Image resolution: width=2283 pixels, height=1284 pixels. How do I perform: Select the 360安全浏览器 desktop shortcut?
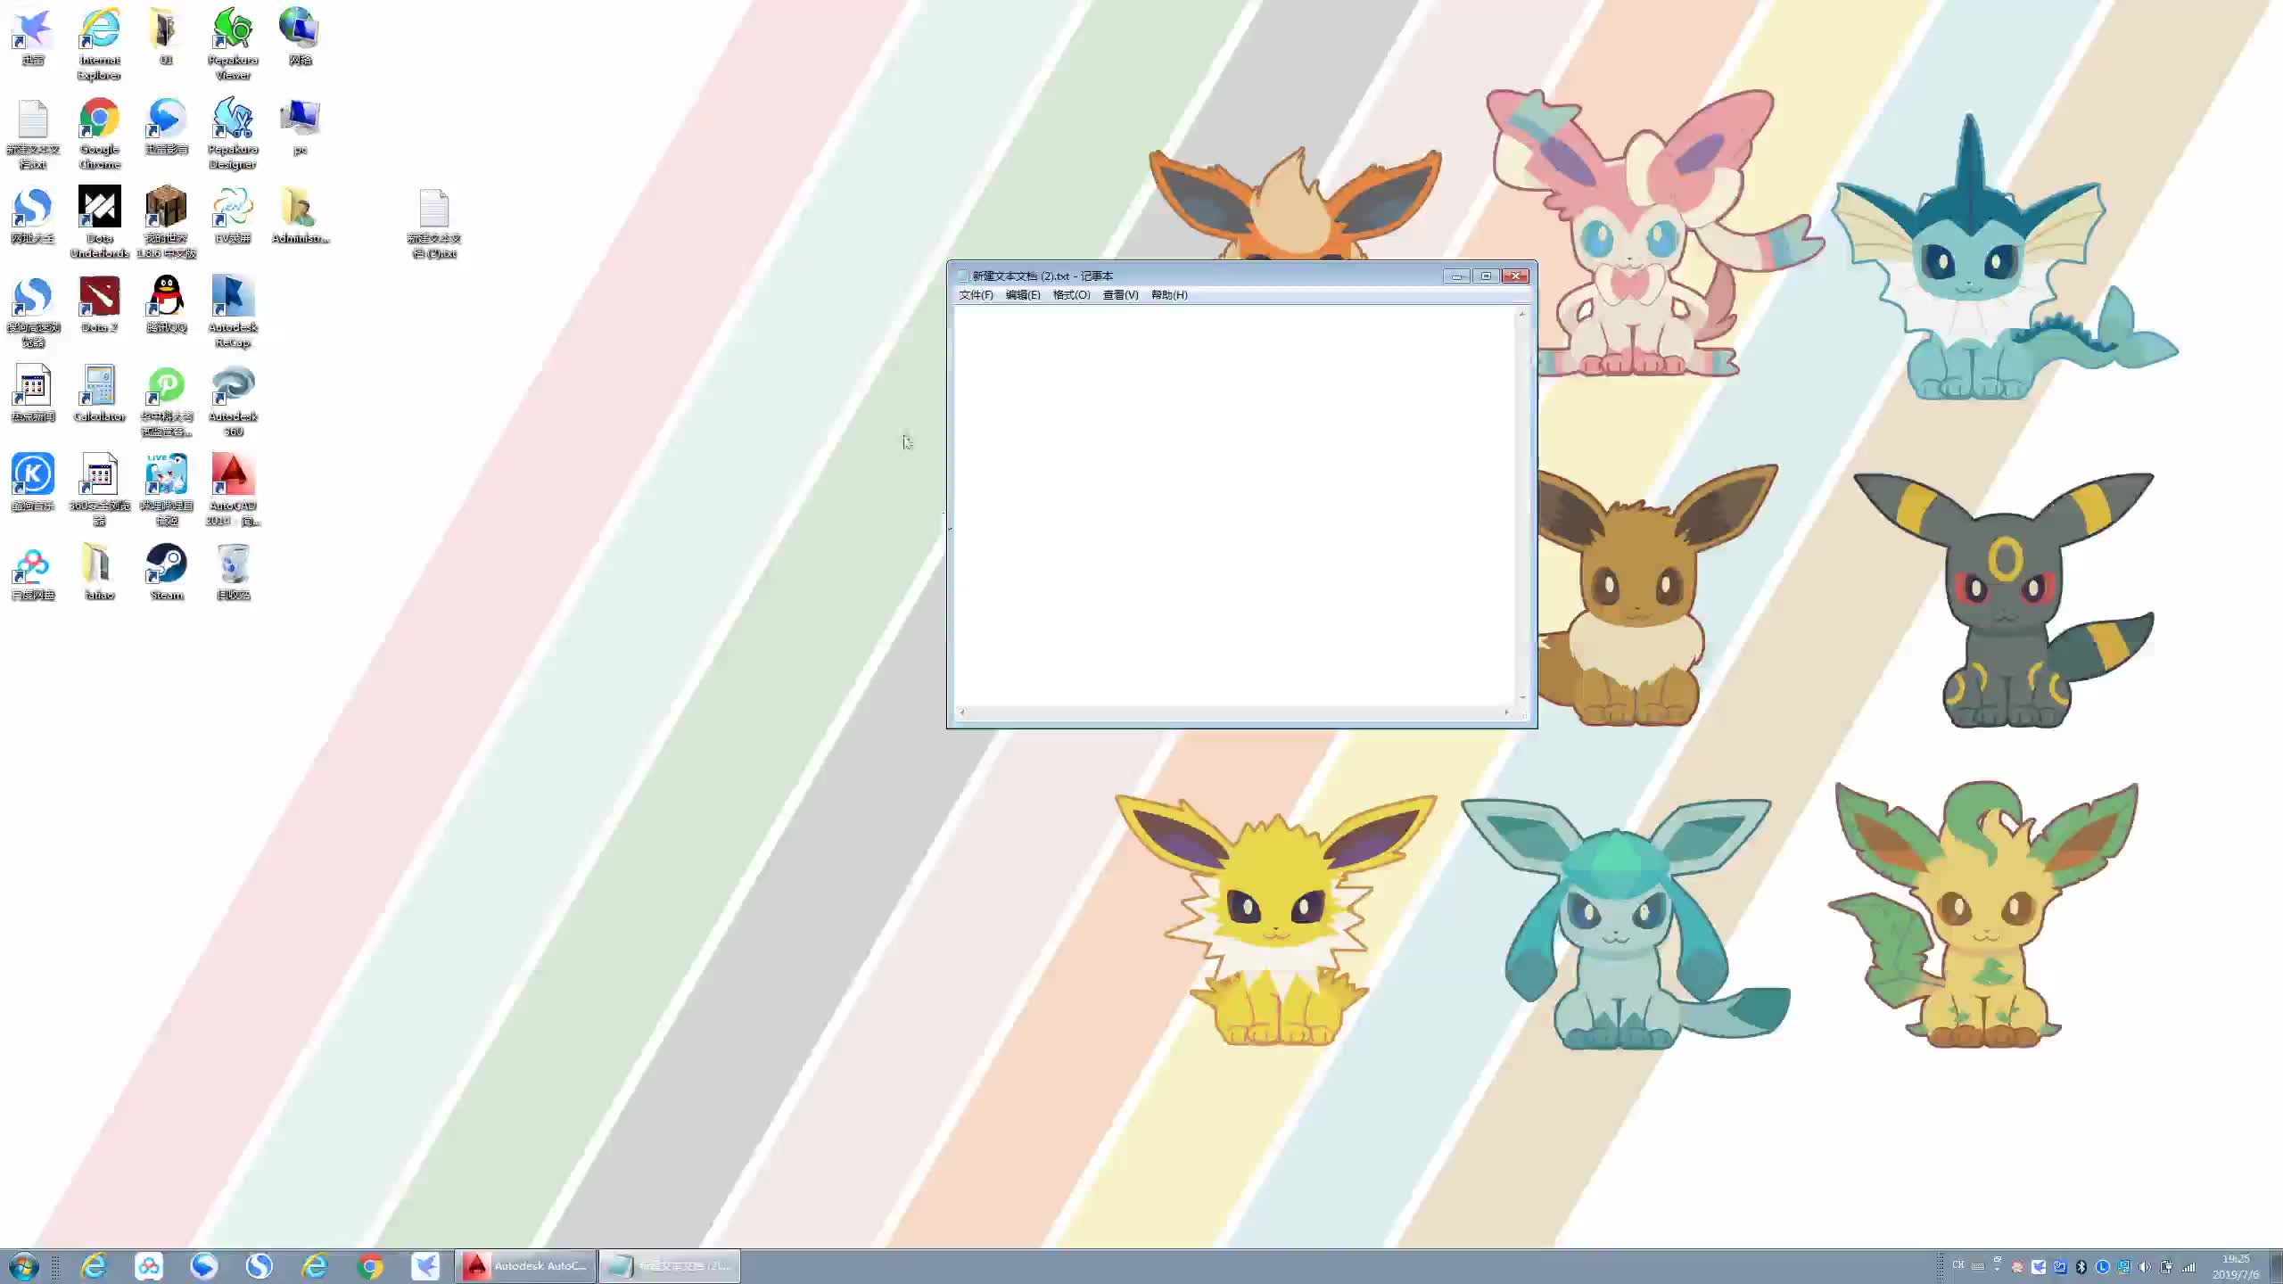(99, 490)
